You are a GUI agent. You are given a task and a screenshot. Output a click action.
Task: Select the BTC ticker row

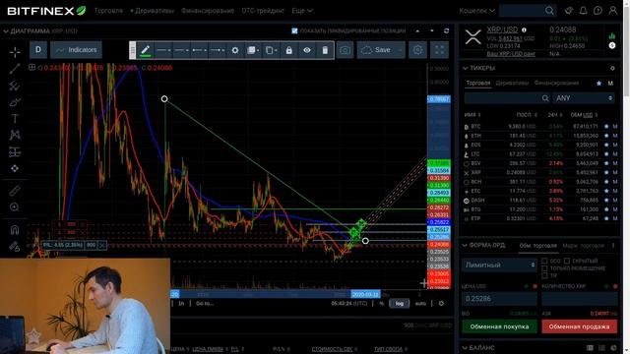click(540, 127)
